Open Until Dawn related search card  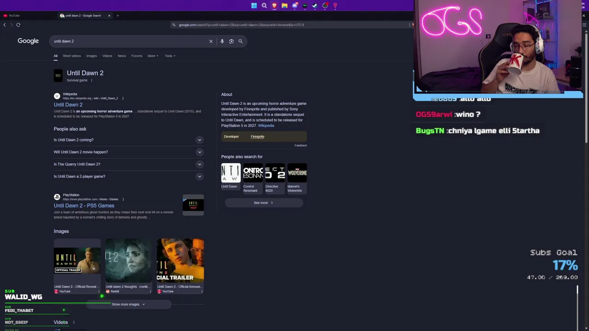click(231, 177)
